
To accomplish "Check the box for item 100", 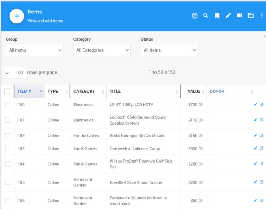I will (8, 104).
